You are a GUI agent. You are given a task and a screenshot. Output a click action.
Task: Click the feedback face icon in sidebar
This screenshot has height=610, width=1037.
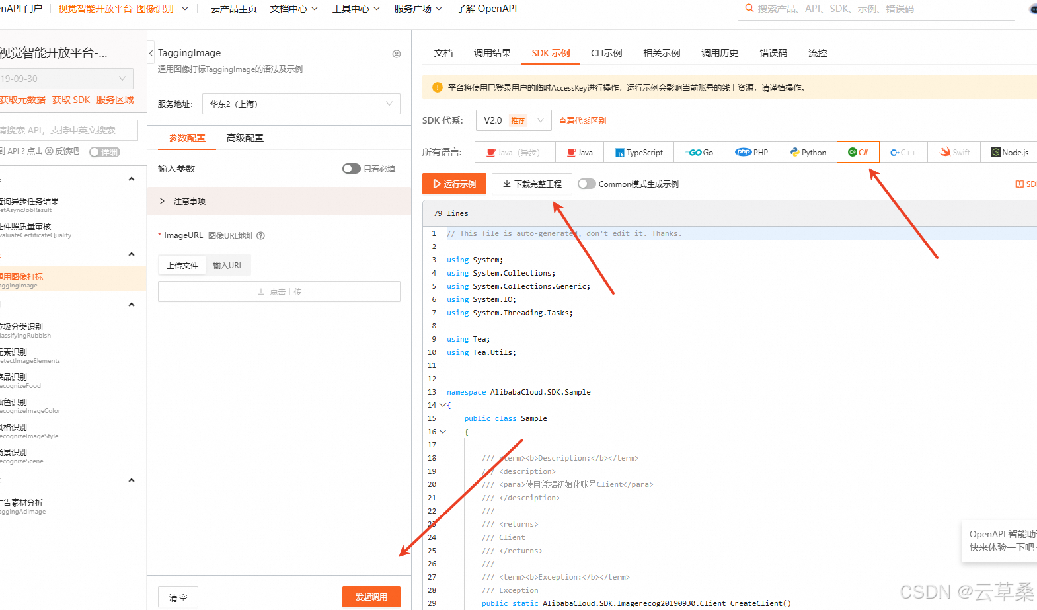pos(49,151)
